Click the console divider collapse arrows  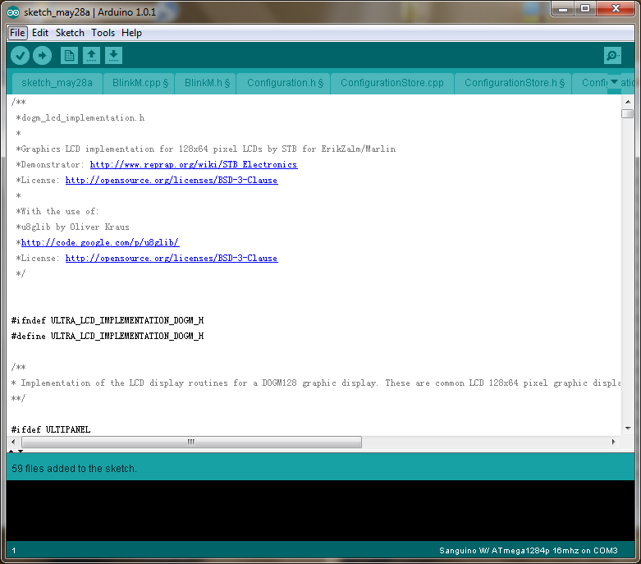[x=16, y=451]
